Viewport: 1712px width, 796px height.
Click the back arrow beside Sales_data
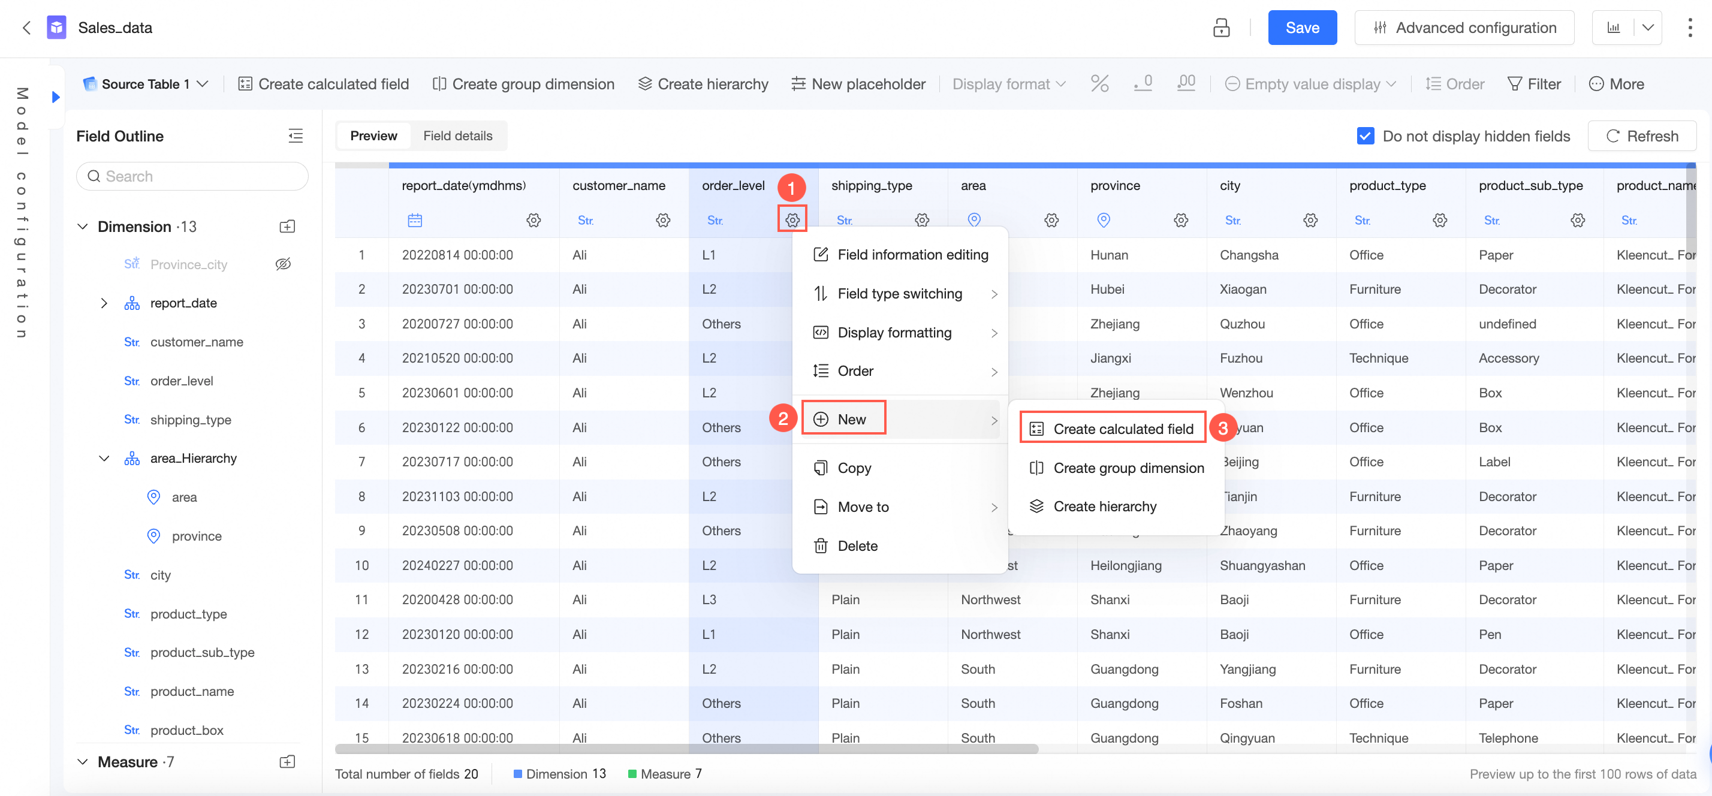point(26,28)
